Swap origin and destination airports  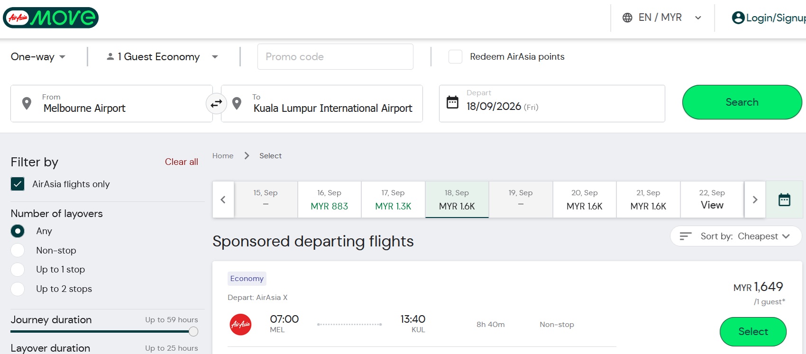[216, 103]
